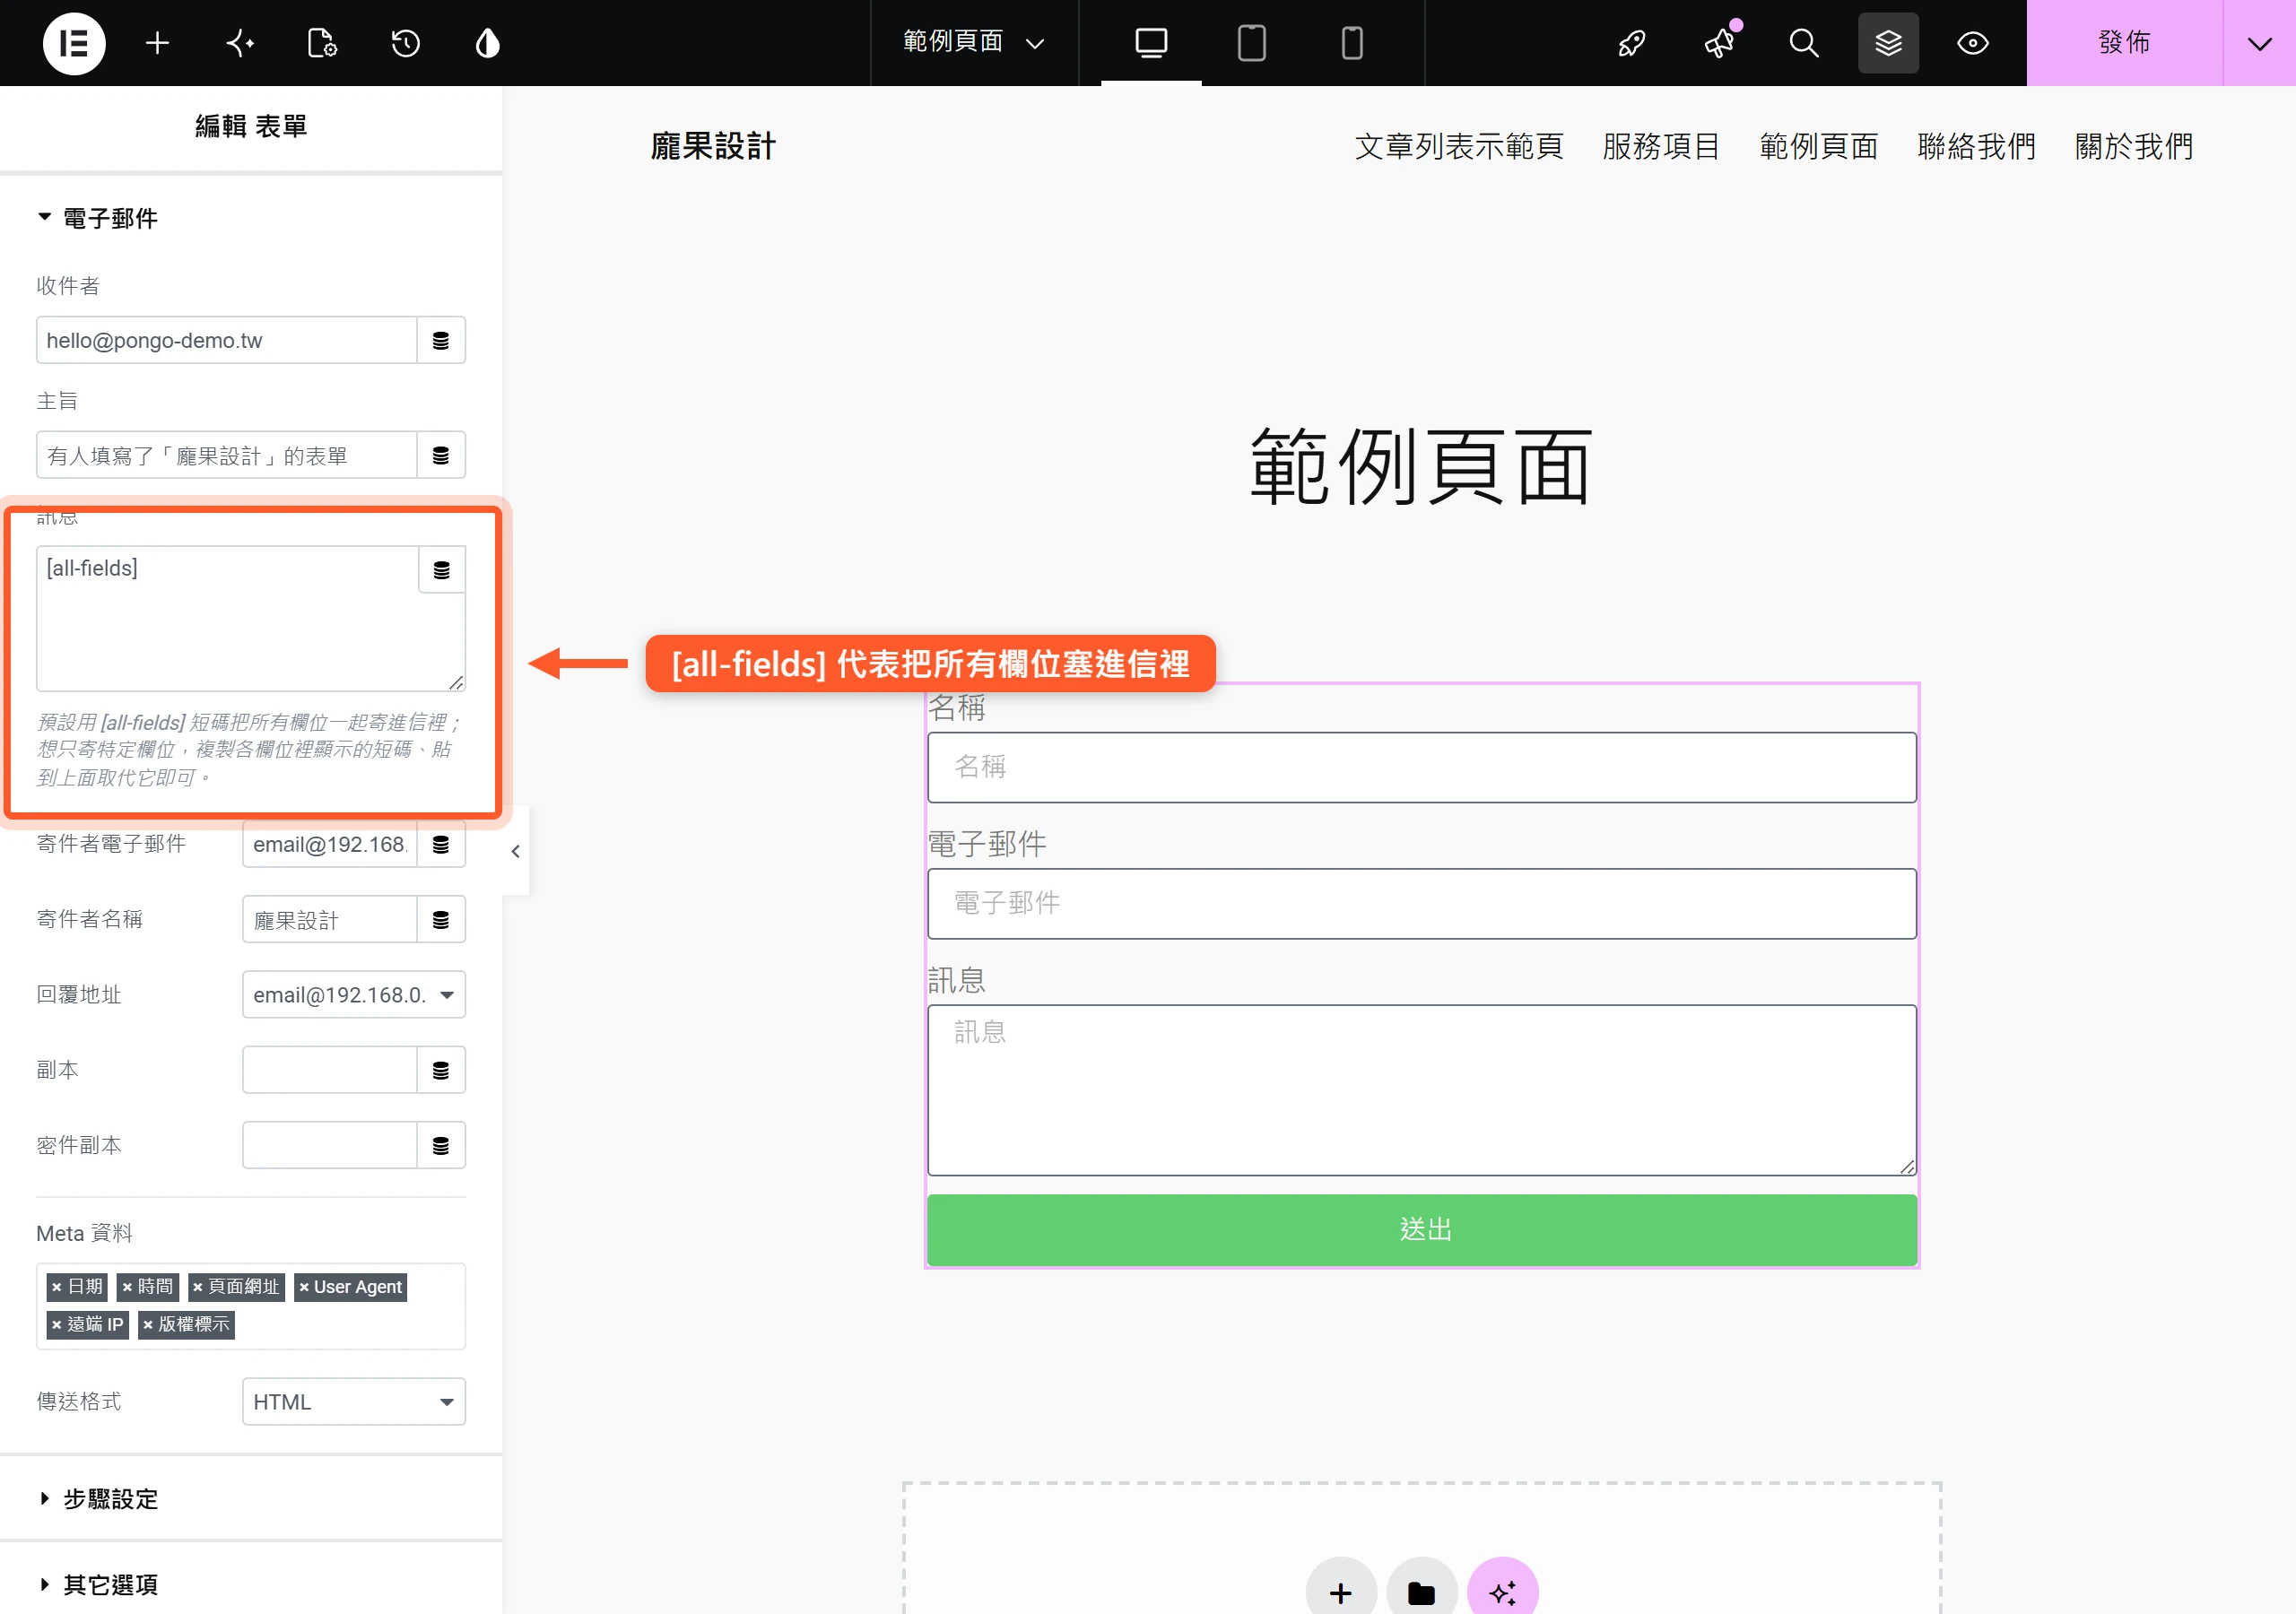Click 關於我們 in site navigation
Screen dimensions: 2296x1614
[2134, 147]
